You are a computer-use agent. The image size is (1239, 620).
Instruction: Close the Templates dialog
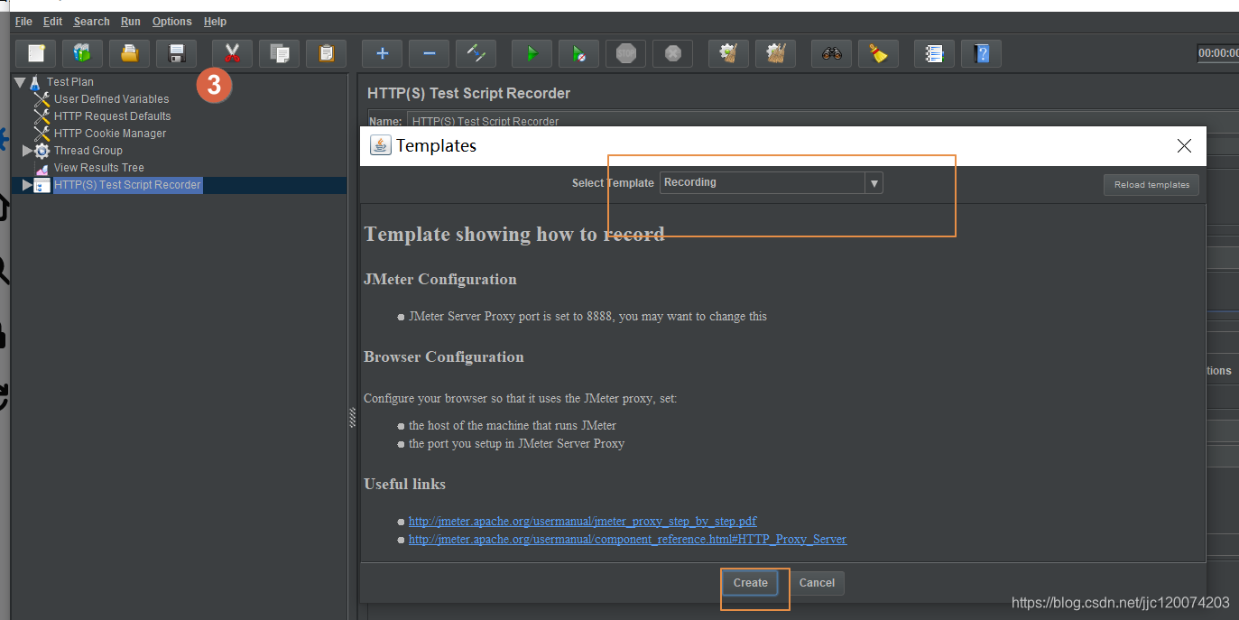pos(1184,146)
